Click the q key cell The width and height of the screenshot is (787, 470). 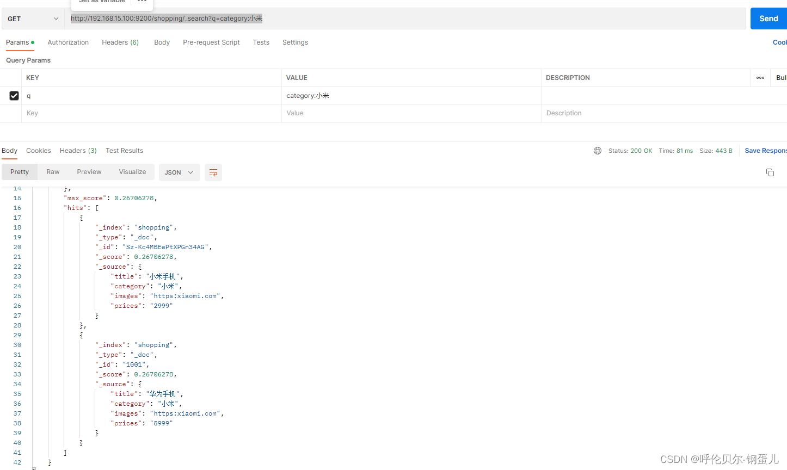(x=151, y=96)
